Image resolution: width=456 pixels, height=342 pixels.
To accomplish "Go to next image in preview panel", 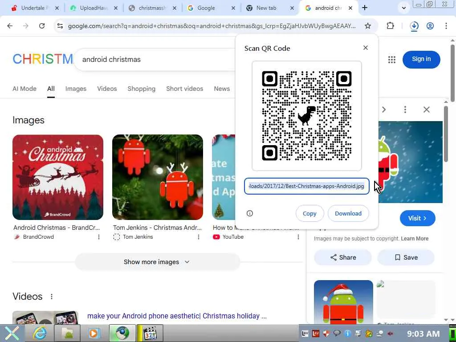I will pyautogui.click(x=384, y=110).
